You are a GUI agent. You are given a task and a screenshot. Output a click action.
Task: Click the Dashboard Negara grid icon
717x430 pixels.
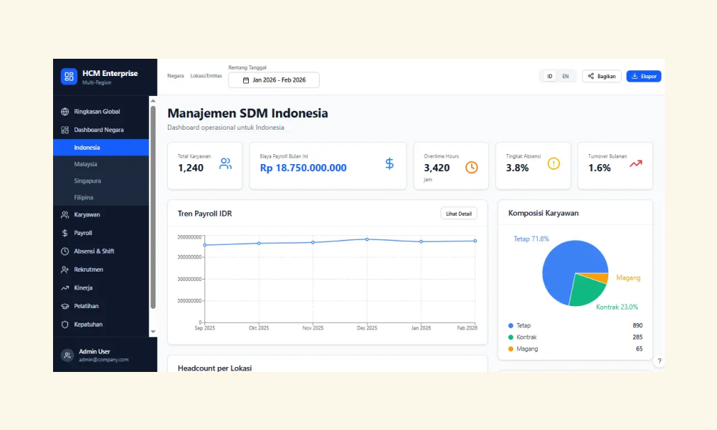(65, 130)
